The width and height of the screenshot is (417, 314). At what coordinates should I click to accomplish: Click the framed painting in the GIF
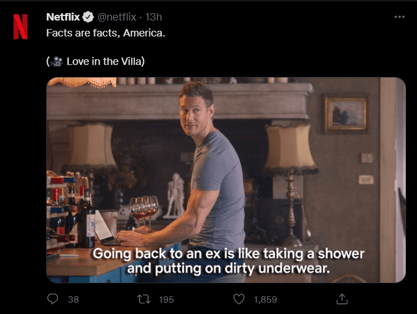pyautogui.click(x=345, y=115)
